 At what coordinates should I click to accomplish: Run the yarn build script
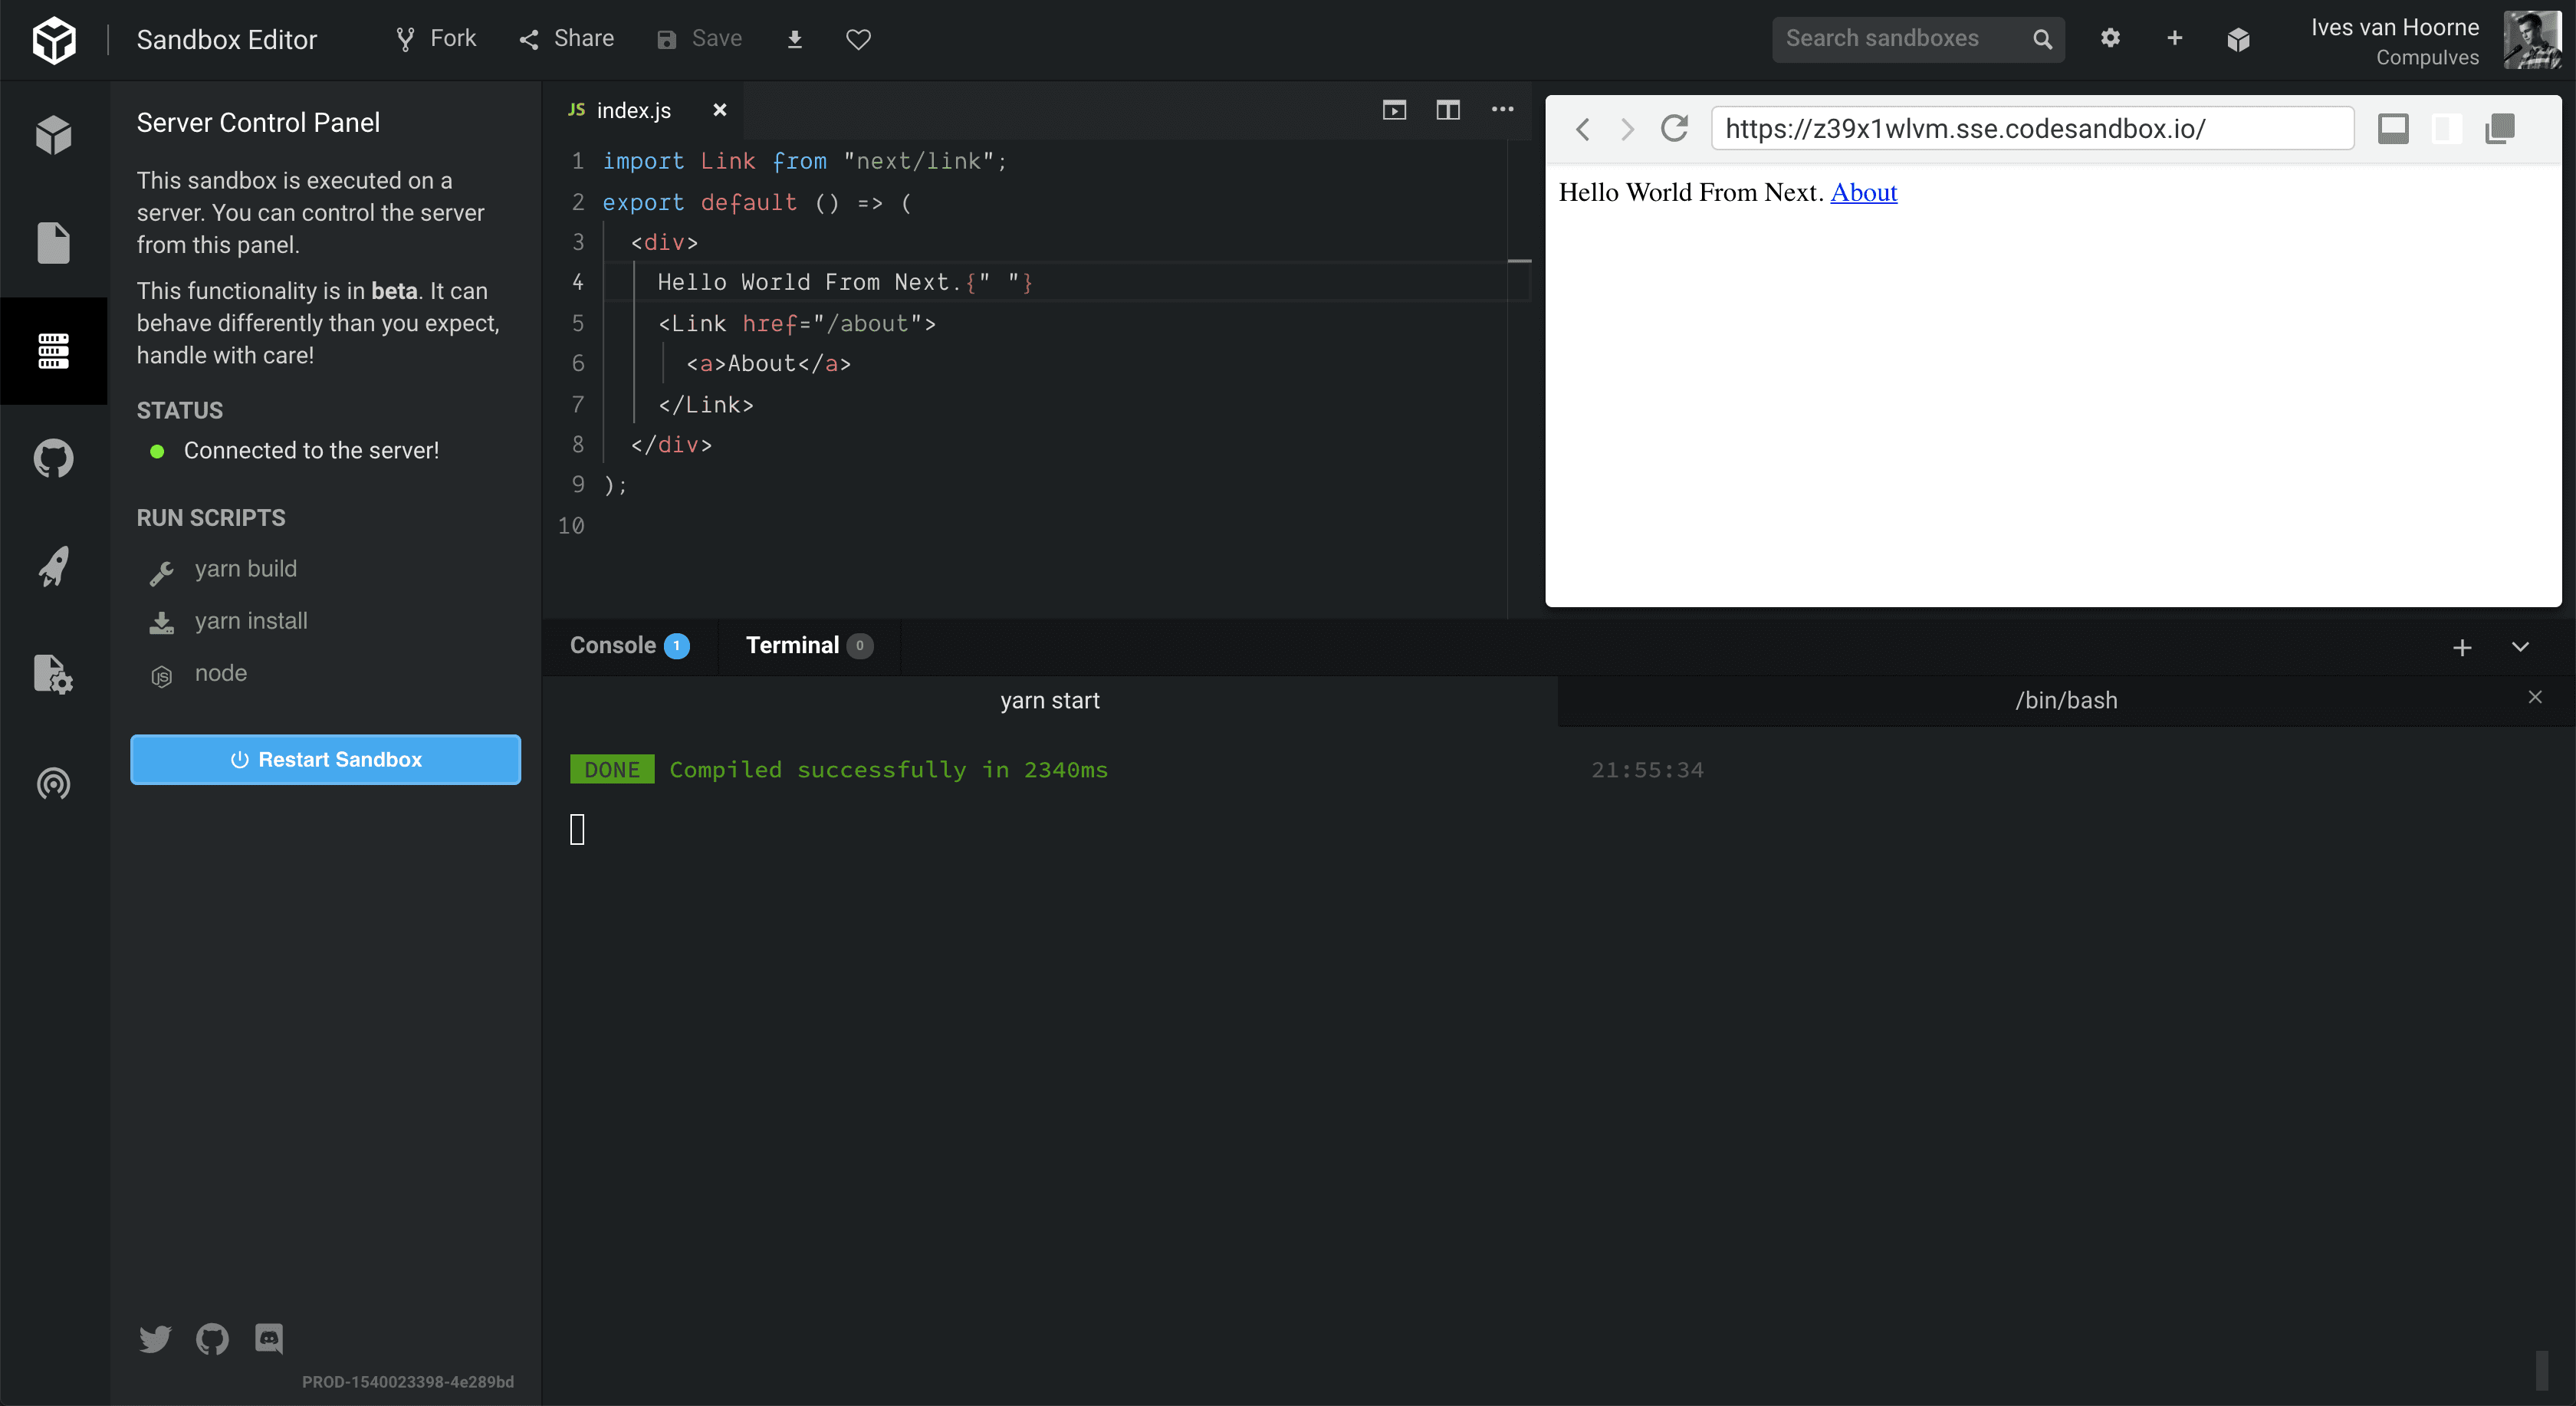[245, 568]
